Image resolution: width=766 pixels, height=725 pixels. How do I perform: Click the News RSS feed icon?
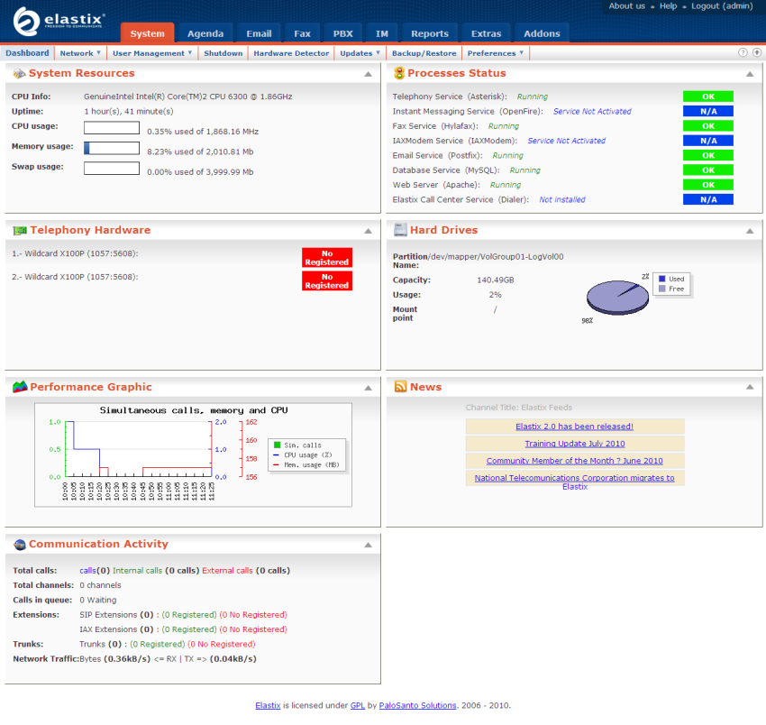pyautogui.click(x=400, y=387)
